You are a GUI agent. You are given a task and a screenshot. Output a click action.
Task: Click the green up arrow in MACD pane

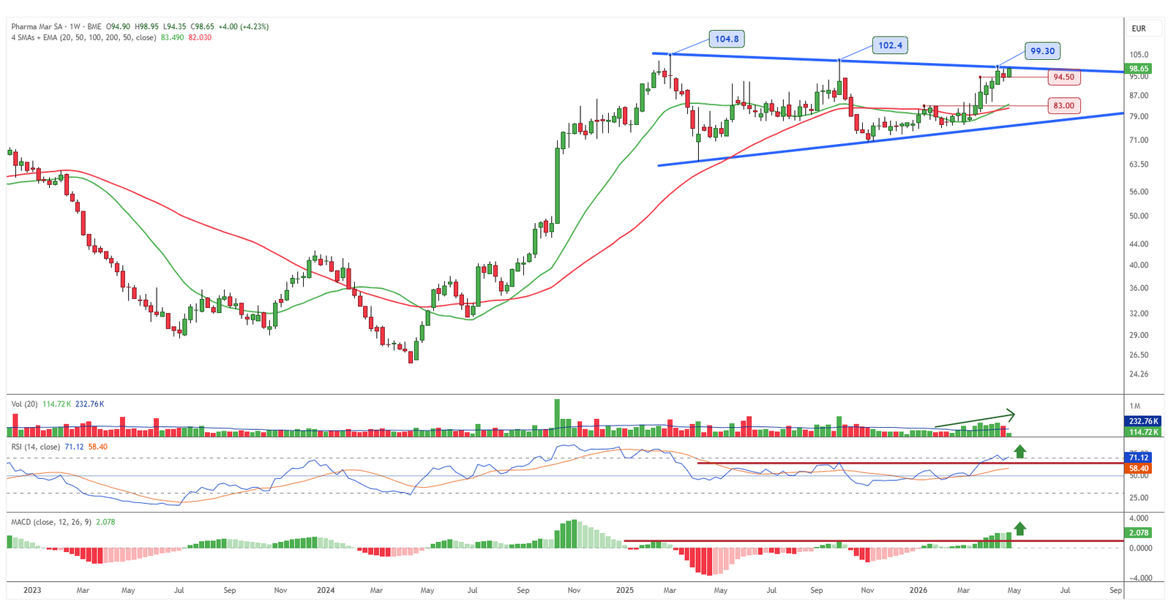[x=1020, y=528]
